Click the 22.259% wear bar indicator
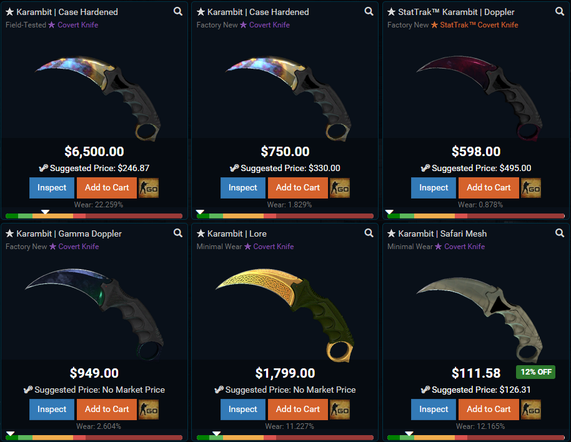The width and height of the screenshot is (571, 442). tap(45, 212)
